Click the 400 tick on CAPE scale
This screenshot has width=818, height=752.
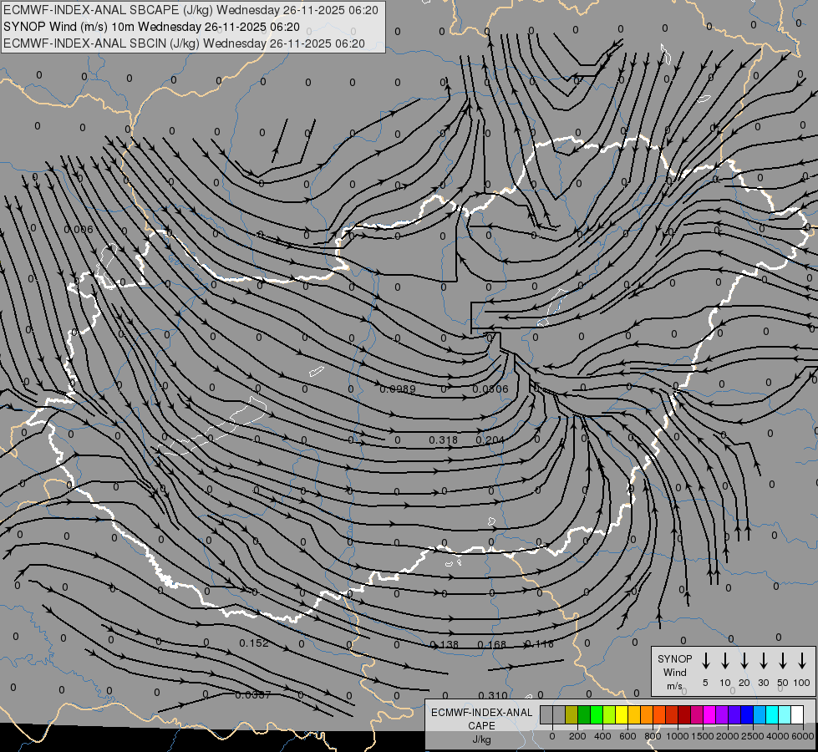[602, 736]
